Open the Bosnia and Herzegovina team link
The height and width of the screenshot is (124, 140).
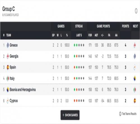pyautogui.click(x=23, y=90)
